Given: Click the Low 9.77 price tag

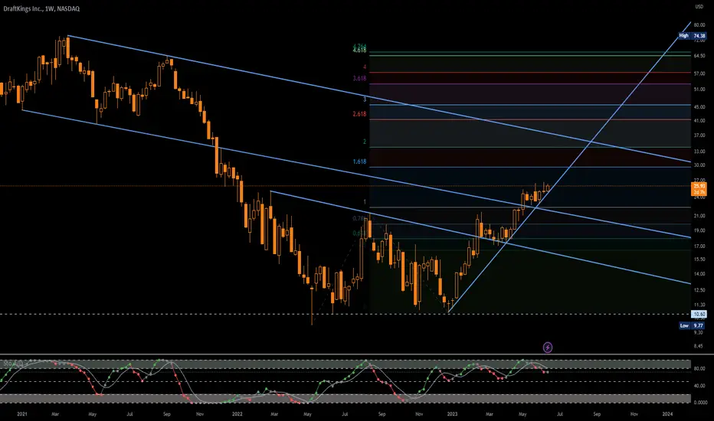Looking at the screenshot, I should pos(692,325).
